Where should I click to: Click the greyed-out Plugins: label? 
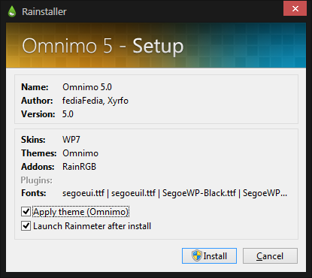(x=37, y=180)
